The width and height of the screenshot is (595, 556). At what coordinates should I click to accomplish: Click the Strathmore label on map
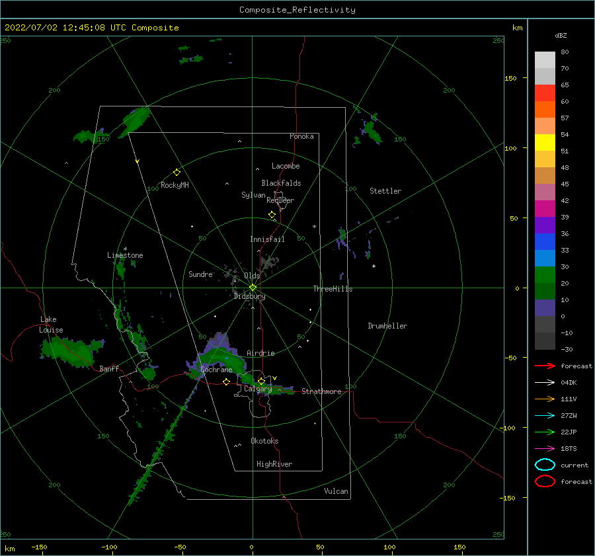tap(321, 391)
